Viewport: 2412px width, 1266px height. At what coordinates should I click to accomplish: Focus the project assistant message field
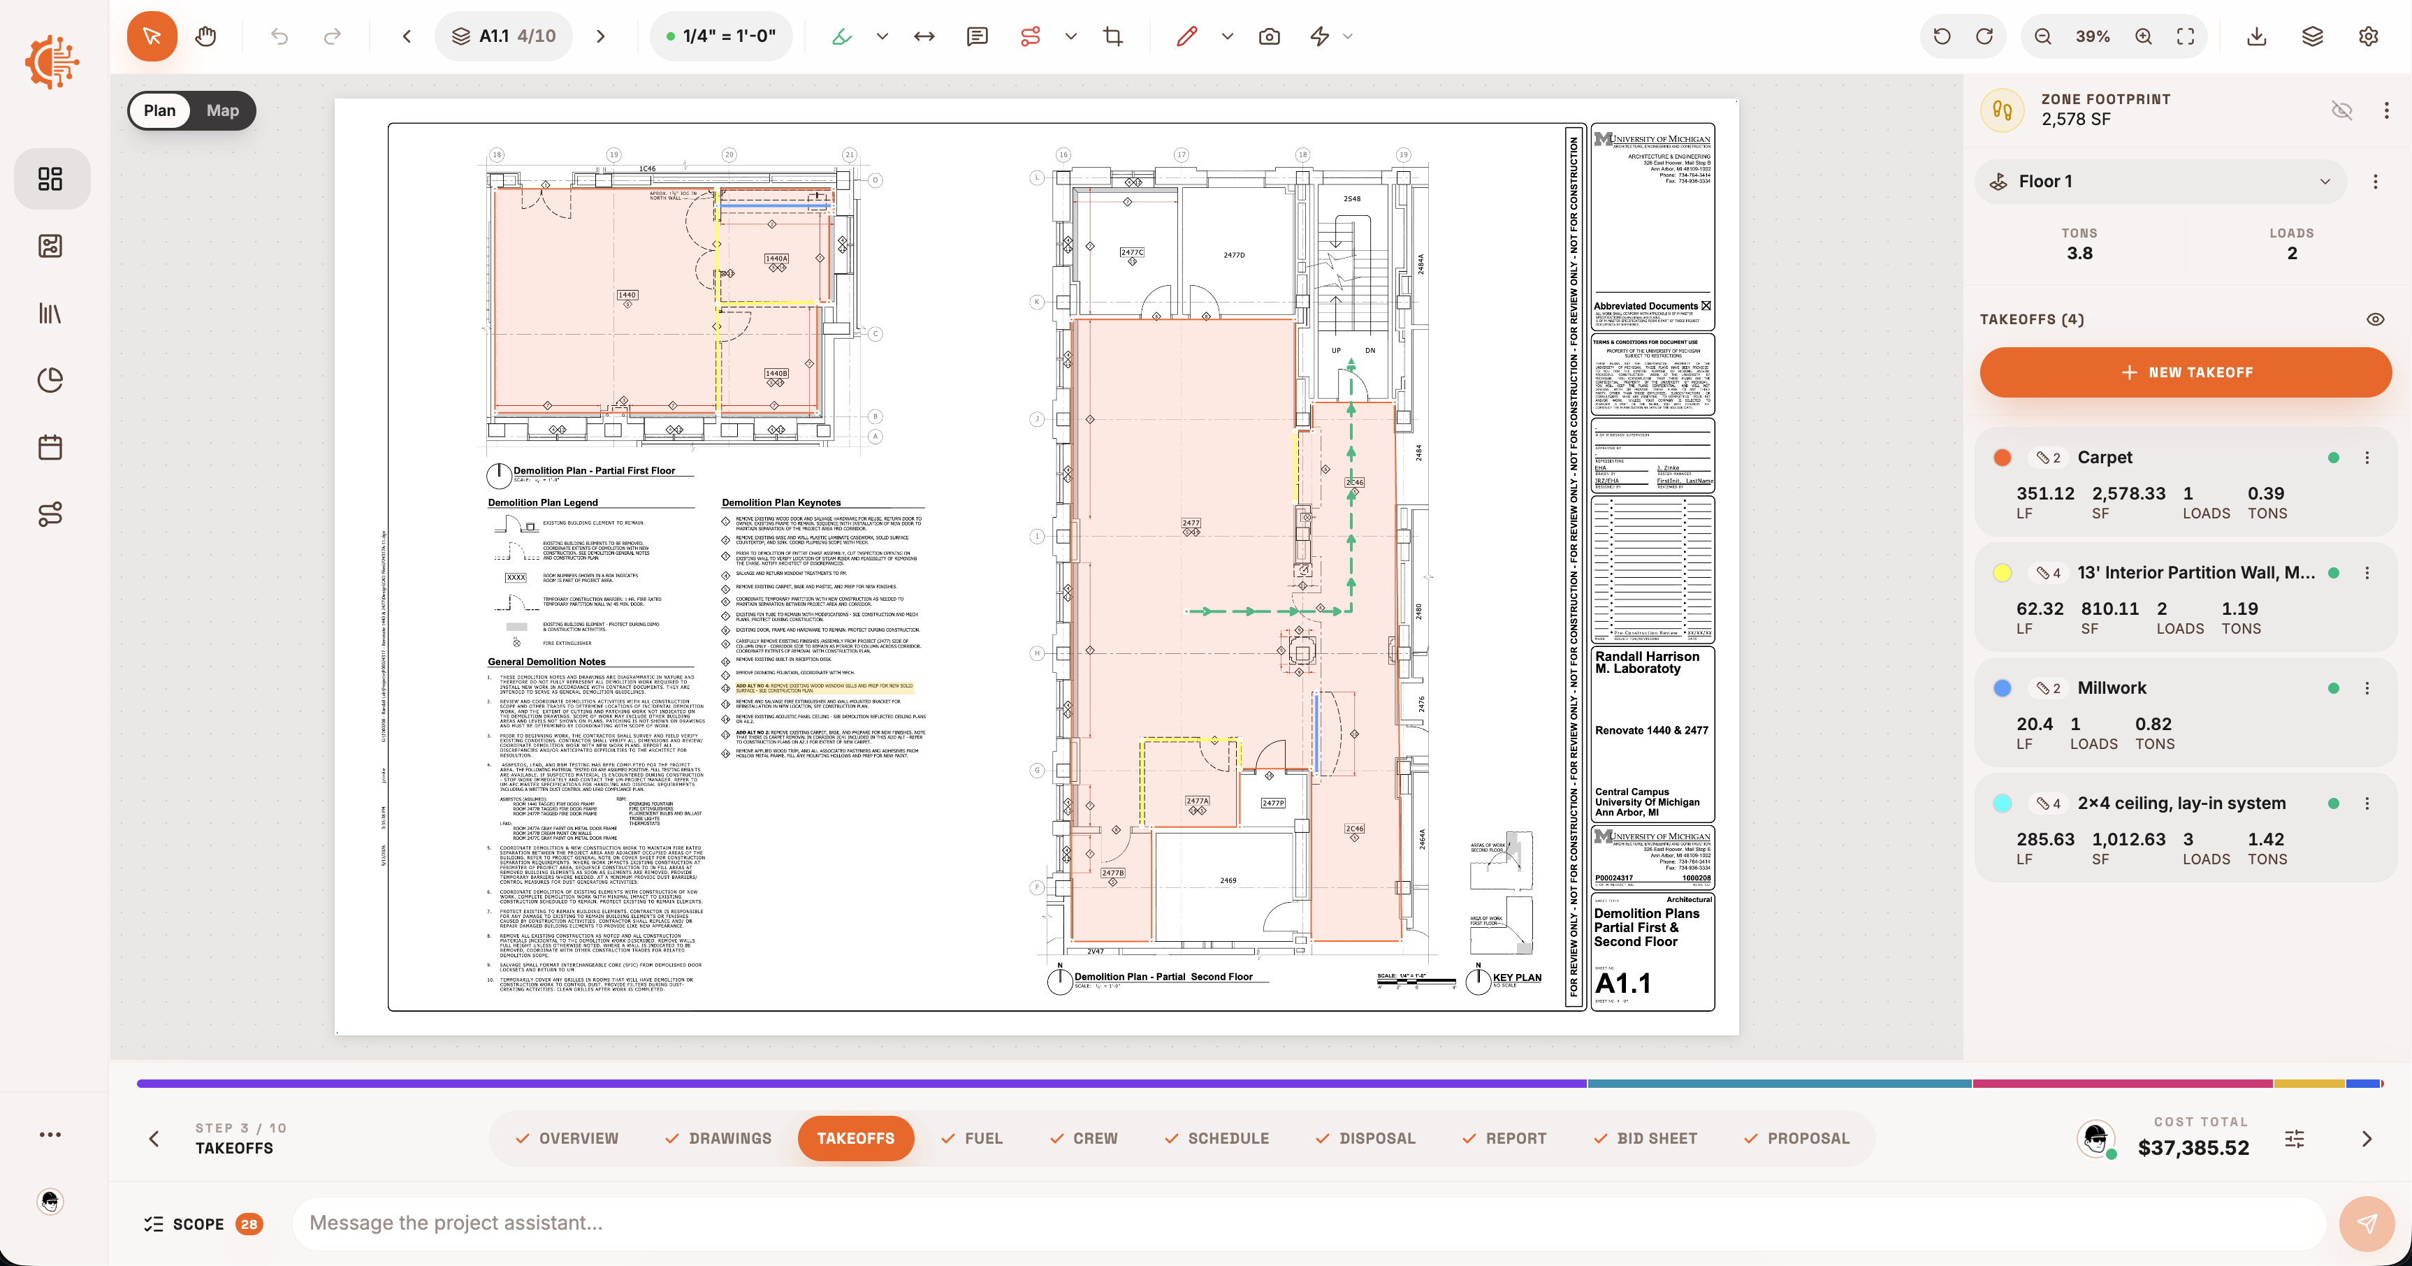coord(1309,1224)
